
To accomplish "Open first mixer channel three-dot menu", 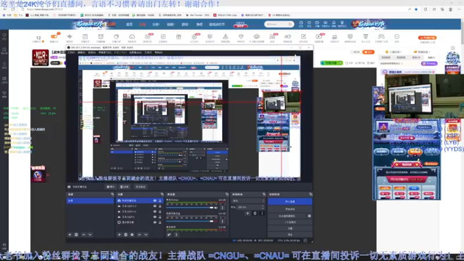I will click(x=222, y=208).
